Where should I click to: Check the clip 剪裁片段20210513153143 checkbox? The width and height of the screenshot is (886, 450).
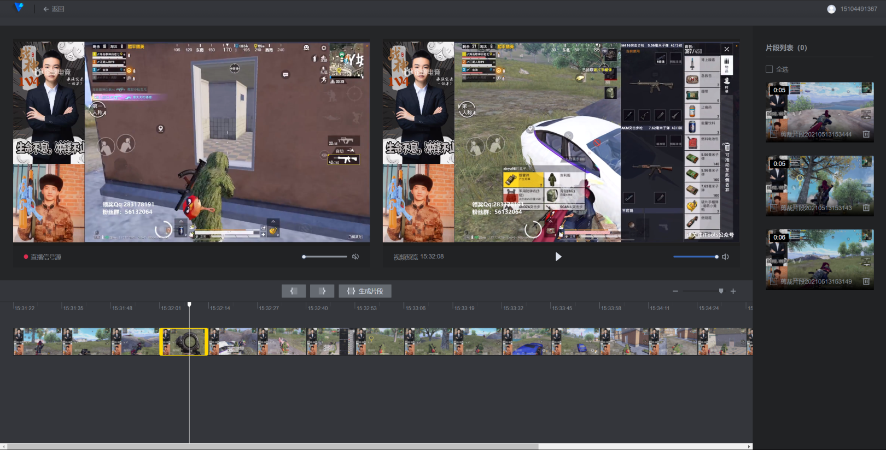pos(773,208)
